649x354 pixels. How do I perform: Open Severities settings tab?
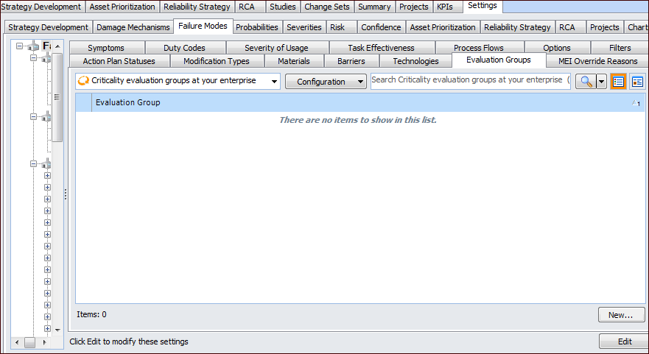[x=304, y=27]
